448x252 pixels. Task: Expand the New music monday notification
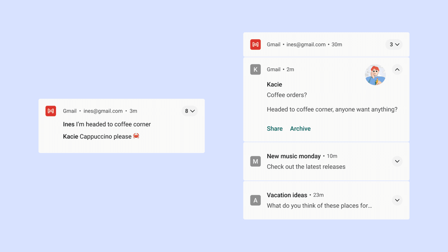pos(397,161)
